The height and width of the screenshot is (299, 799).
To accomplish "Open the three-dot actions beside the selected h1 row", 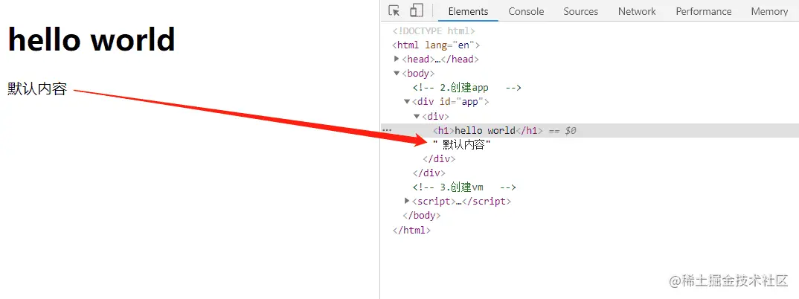I will click(388, 130).
